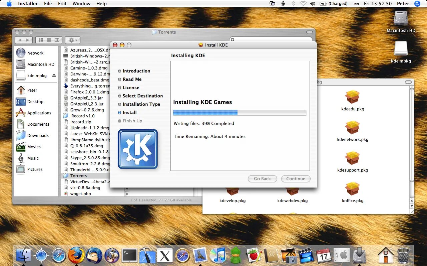This screenshot has height=266, width=427.
Task: Open Thunderbird from the Dock
Action: point(94,255)
